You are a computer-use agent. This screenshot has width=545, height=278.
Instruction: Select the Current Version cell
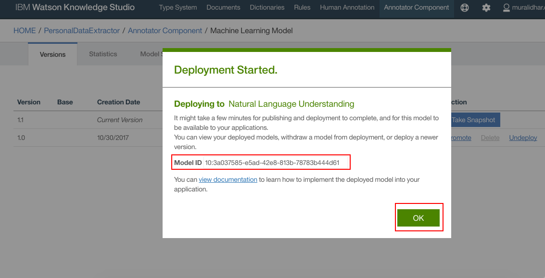[x=120, y=120]
